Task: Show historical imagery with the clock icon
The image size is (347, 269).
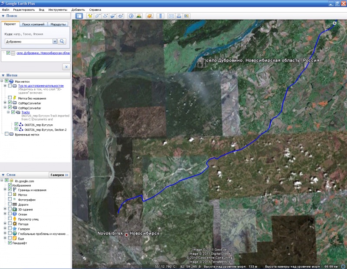Action: (x=131, y=16)
